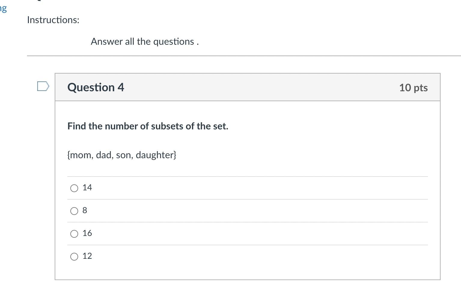The width and height of the screenshot is (461, 293).
Task: Mark the radio button for 12
Action: click(x=74, y=257)
